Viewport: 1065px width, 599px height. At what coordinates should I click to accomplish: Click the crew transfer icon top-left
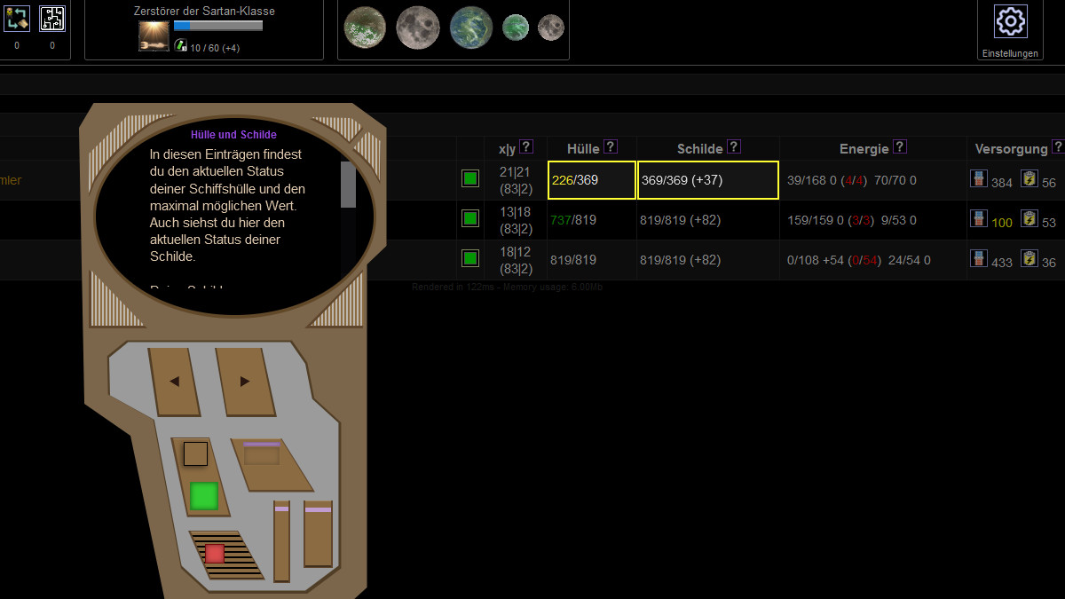coord(16,18)
